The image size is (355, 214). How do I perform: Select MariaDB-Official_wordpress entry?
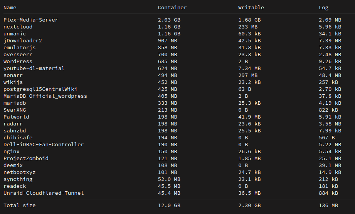[x=45, y=96]
